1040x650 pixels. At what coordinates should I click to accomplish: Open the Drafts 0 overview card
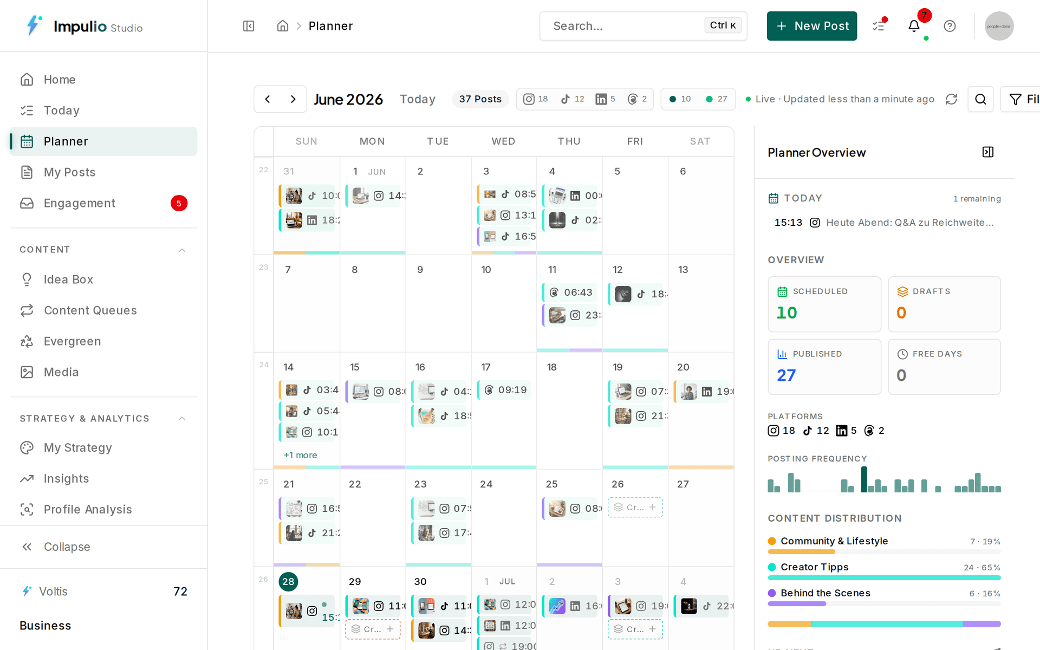click(x=944, y=304)
